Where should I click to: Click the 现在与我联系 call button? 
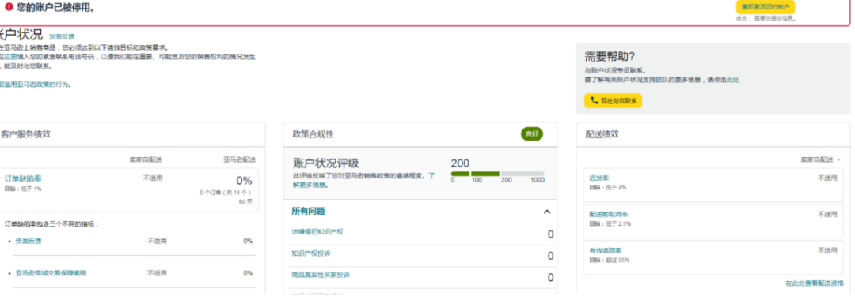point(613,101)
